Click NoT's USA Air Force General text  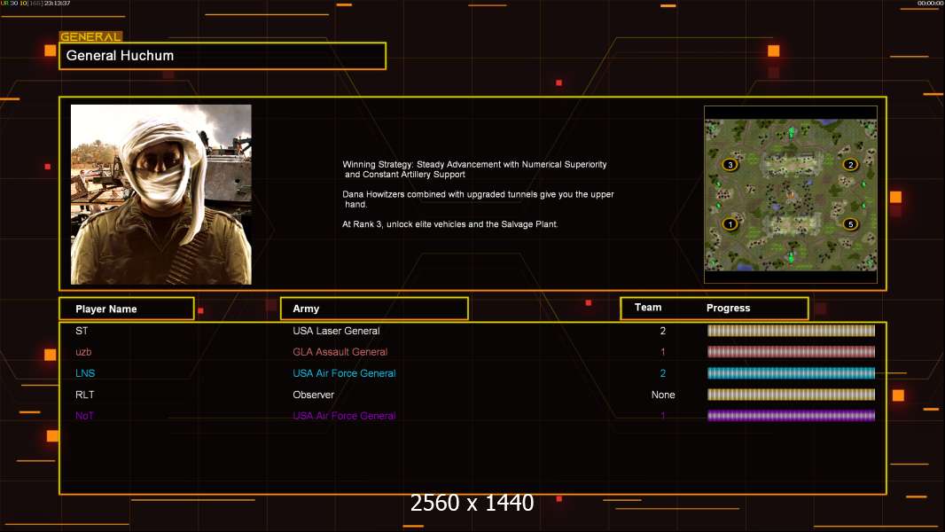coord(344,416)
